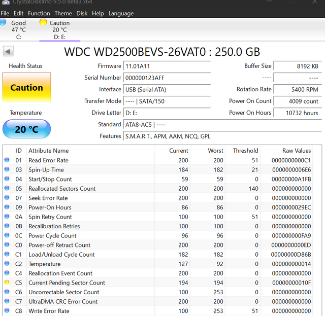
Task: Click the Rotation Rate value 5400 RPM
Action: coord(298,90)
